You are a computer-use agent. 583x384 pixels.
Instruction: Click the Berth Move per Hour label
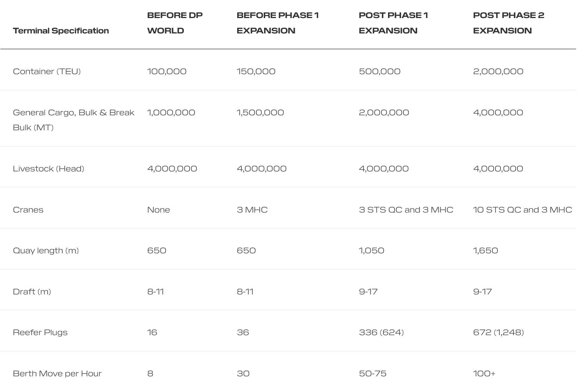tap(57, 374)
